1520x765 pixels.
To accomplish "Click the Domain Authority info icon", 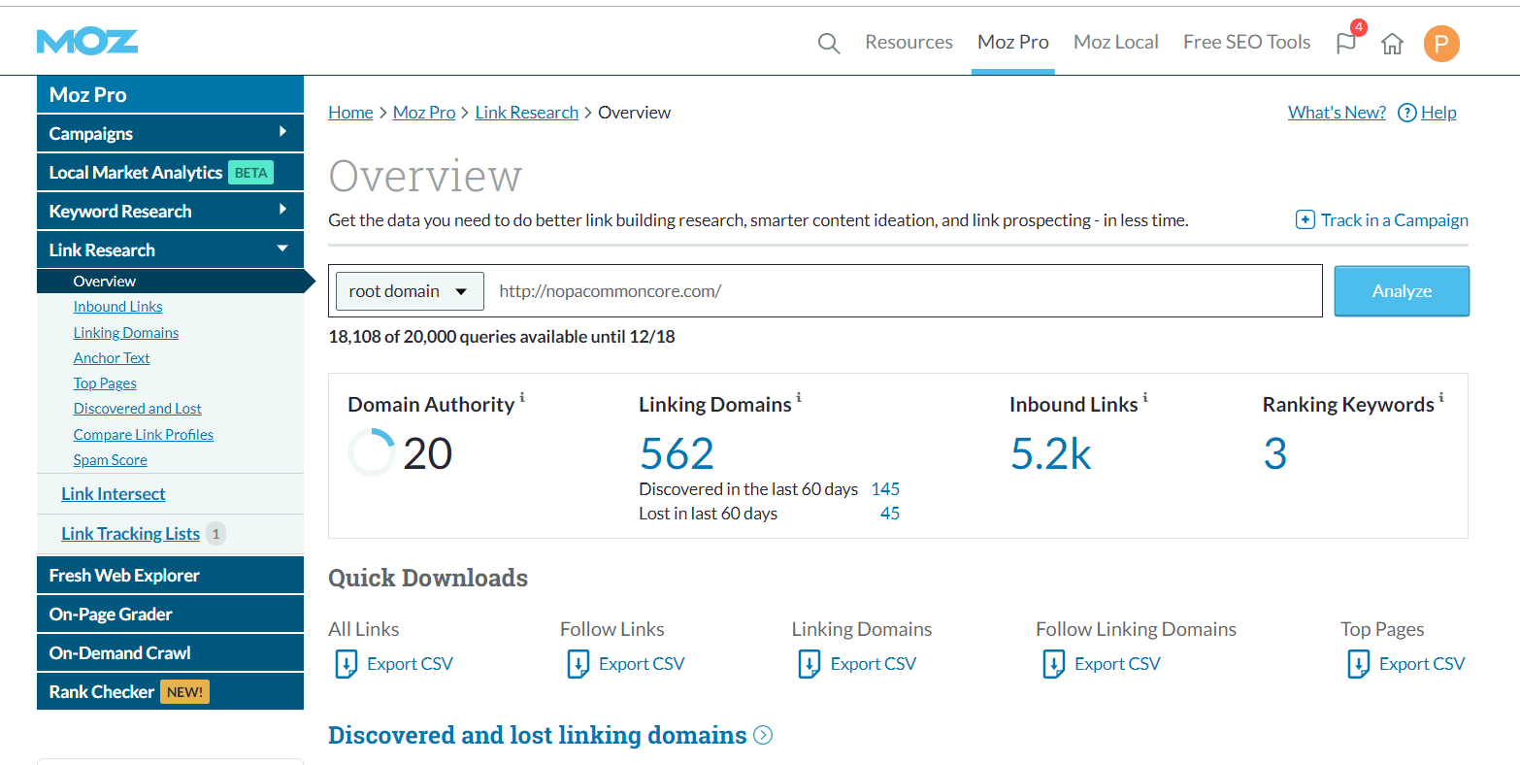I will [522, 396].
